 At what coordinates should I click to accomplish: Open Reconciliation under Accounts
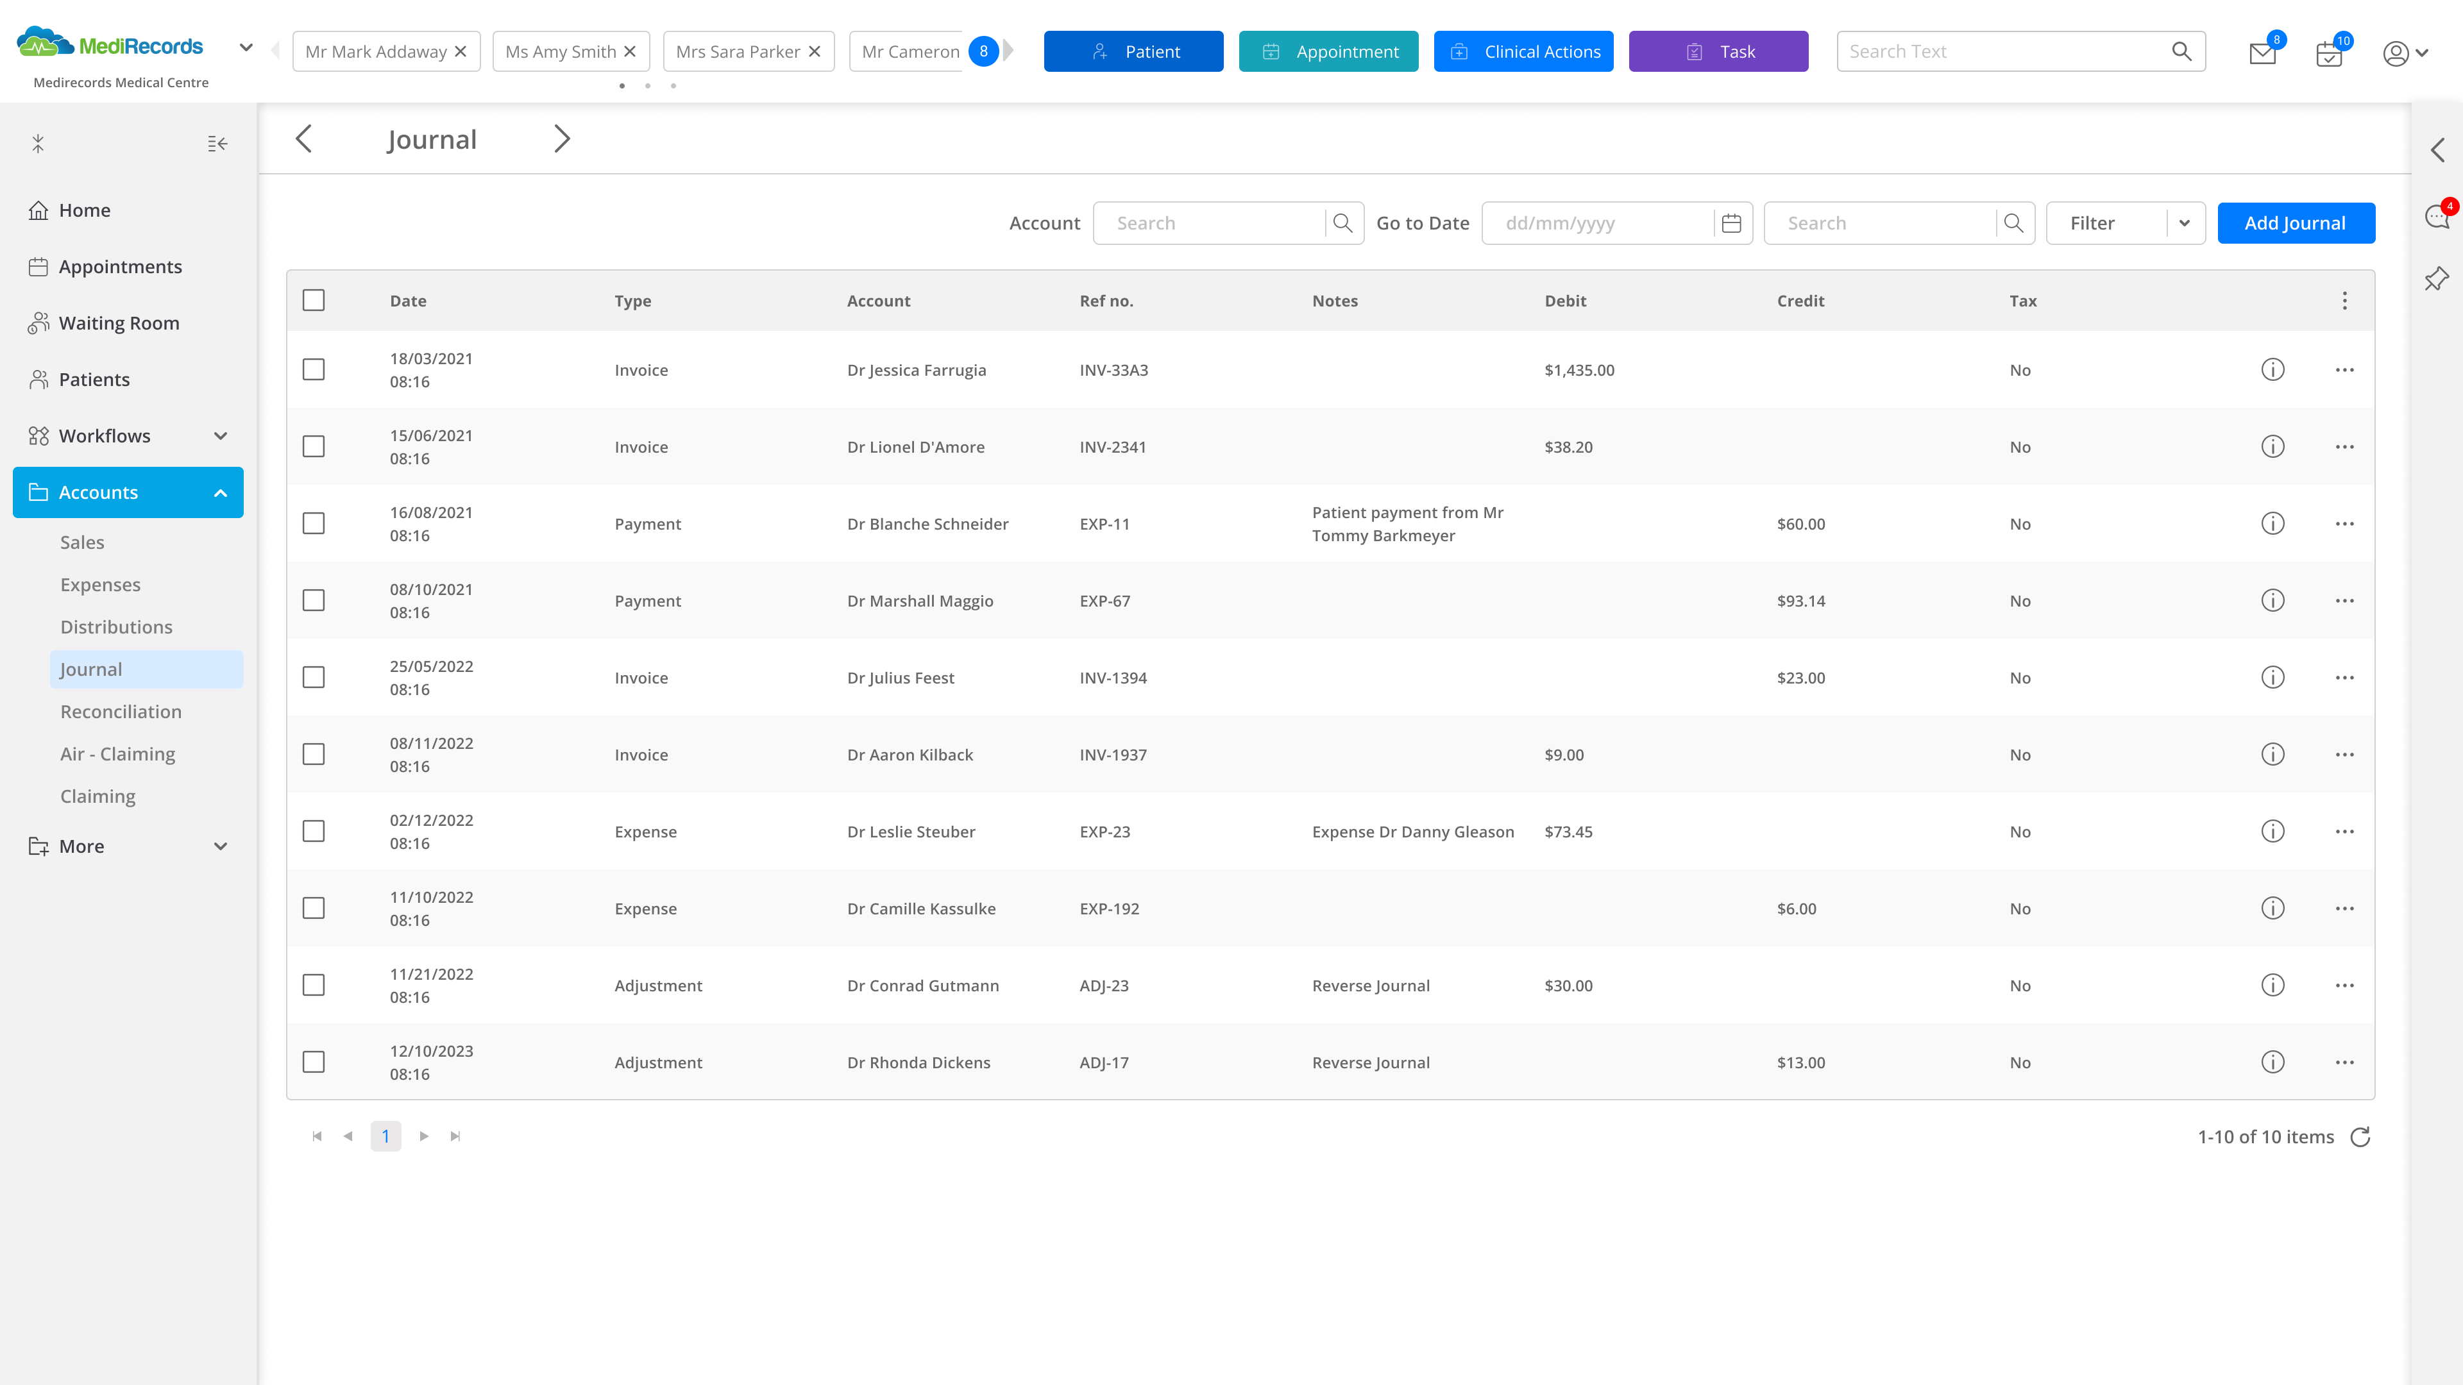121,711
